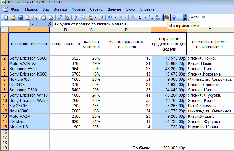
Task: Open the Формат menu
Action: 78,9
